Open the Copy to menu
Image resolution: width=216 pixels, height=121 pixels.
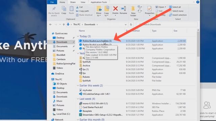click(x=106, y=11)
